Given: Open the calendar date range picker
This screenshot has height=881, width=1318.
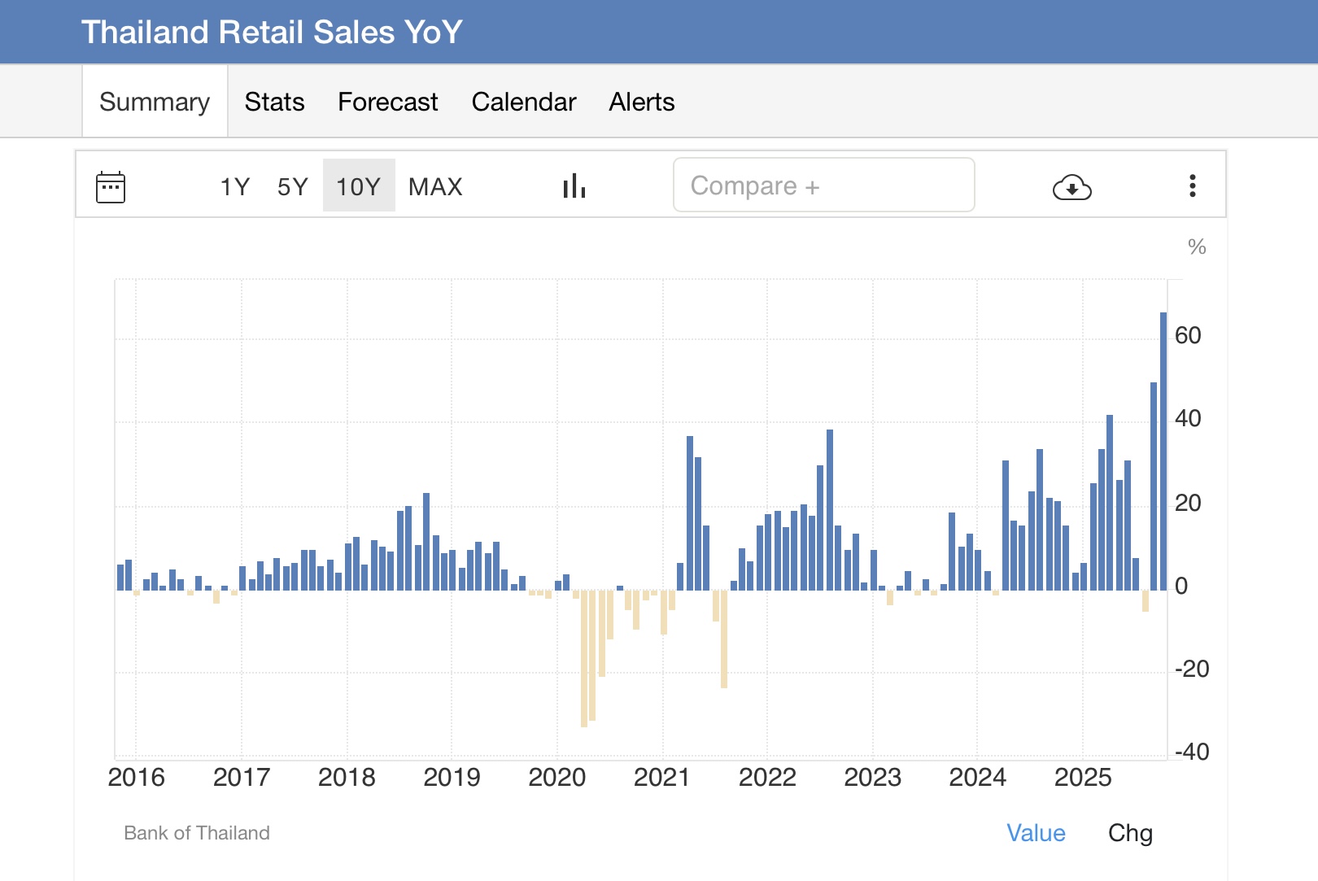Looking at the screenshot, I should pos(111,187).
